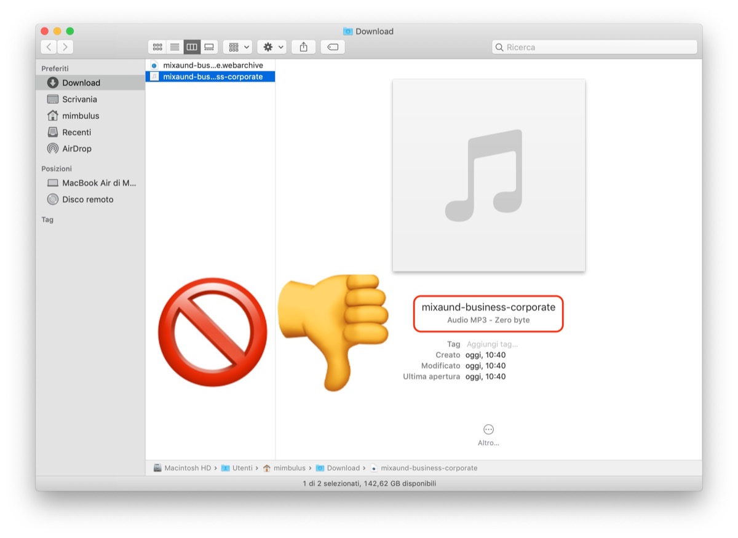Go back with the left arrow button
This screenshot has width=738, height=538.
49,47
